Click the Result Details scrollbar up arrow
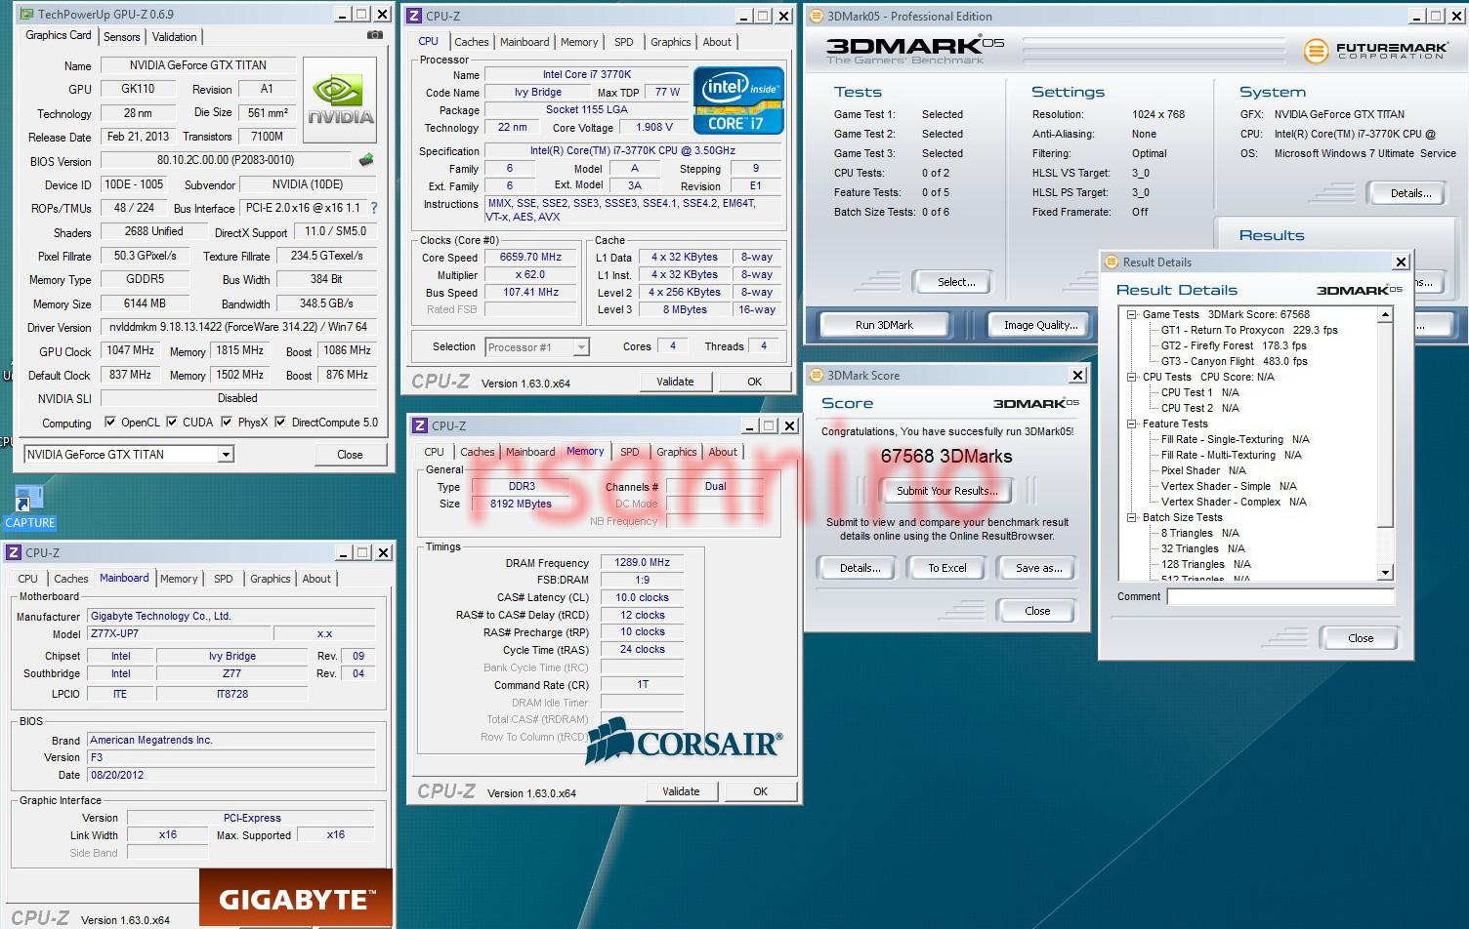The image size is (1469, 929). coord(1385,314)
